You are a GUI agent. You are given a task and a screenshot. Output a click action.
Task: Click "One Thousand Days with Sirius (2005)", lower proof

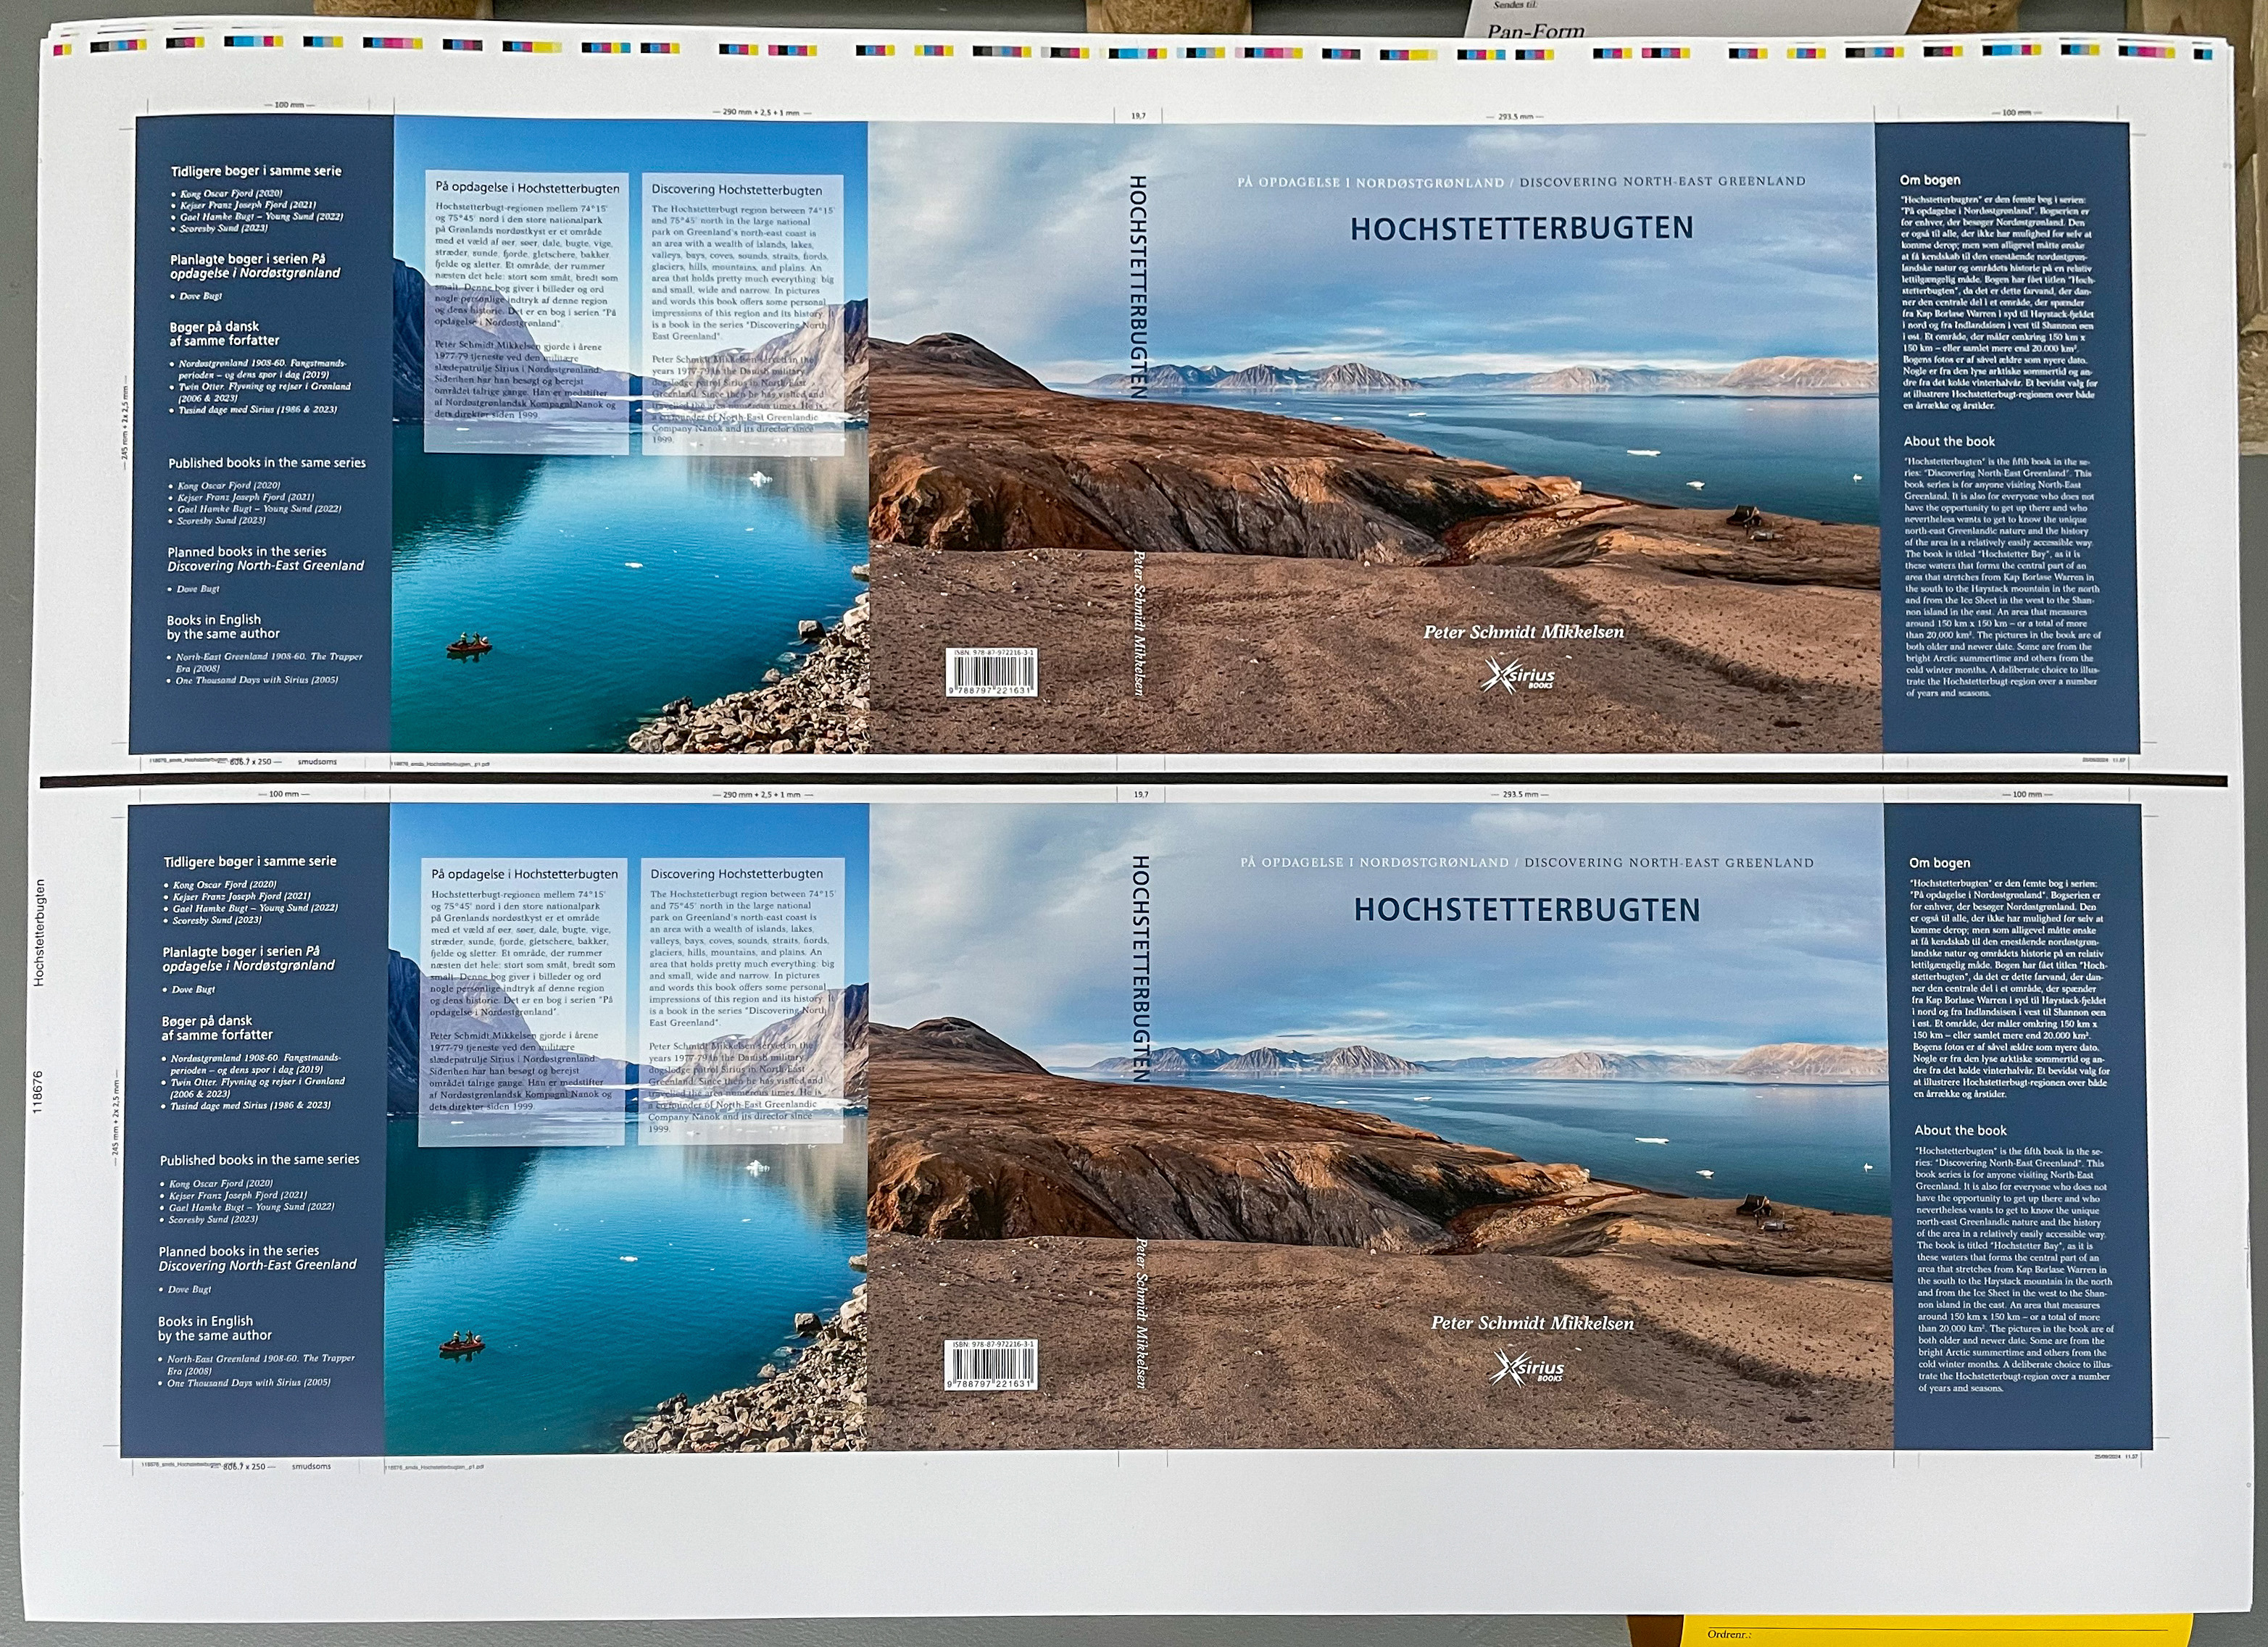click(x=249, y=1383)
